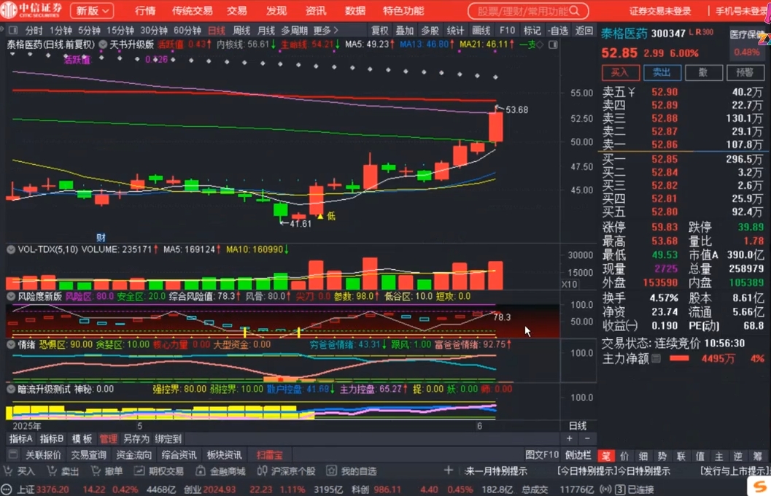The height and width of the screenshot is (496, 771).
Task: Toggle 自选 to add stock to watchlist
Action: (557, 31)
